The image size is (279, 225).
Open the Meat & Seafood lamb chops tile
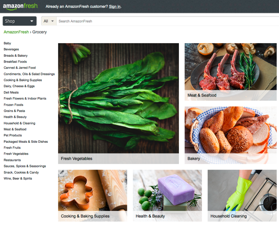(x=230, y=72)
